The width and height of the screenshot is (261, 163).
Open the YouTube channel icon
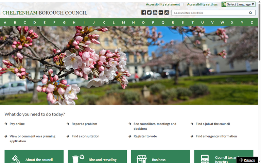pyautogui.click(x=155, y=13)
